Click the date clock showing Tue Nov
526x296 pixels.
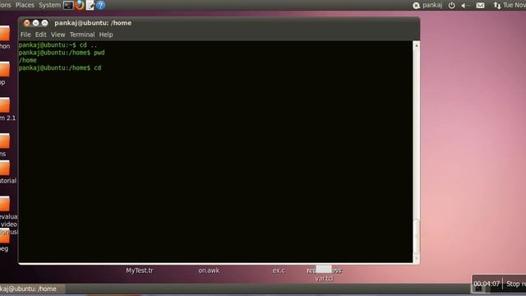tap(514, 6)
